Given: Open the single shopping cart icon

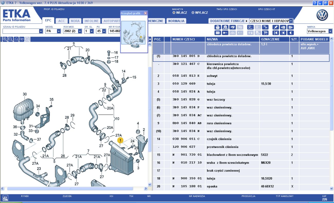Looking at the screenshot, I should pos(265,33).
